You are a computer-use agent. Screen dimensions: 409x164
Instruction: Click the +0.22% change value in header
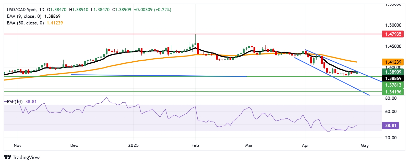click(163, 10)
